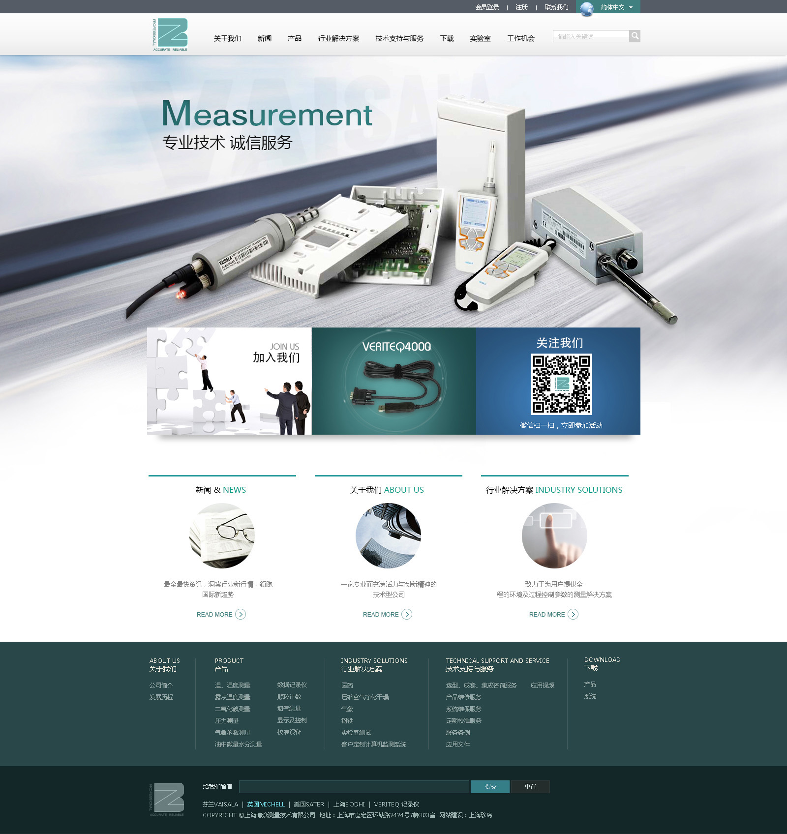This screenshot has height=834, width=787.
Task: Click the 关于我们 ABOUT US heading
Action: (x=387, y=490)
